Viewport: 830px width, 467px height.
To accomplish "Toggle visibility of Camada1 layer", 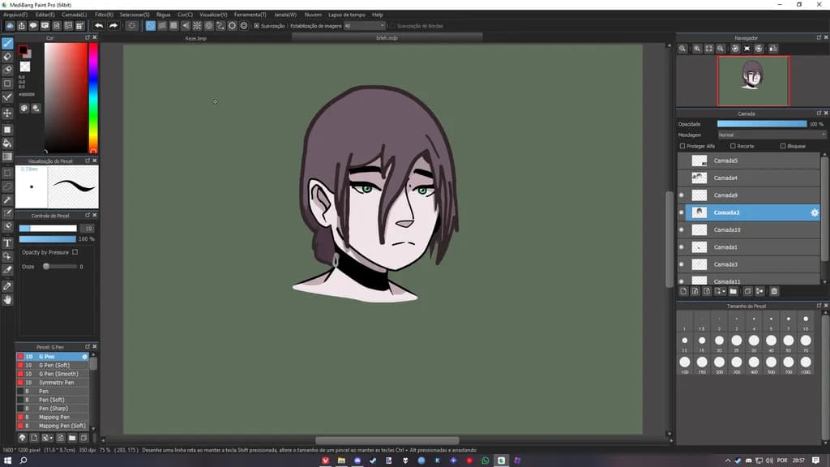I will 681,247.
